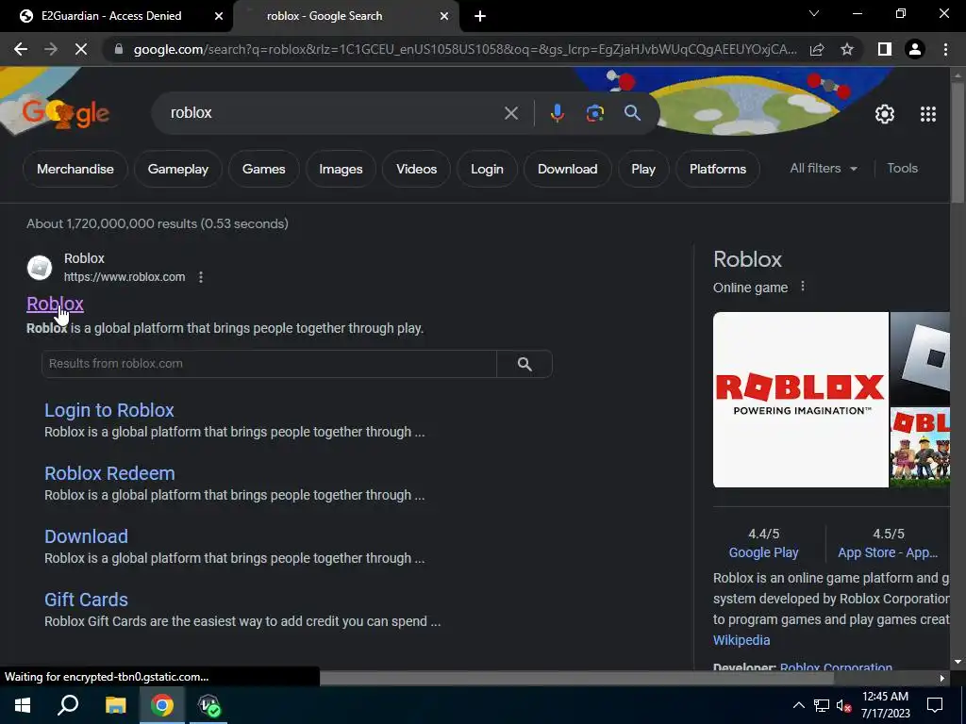Click the vertical page scrollbar thumb

(x=958, y=141)
